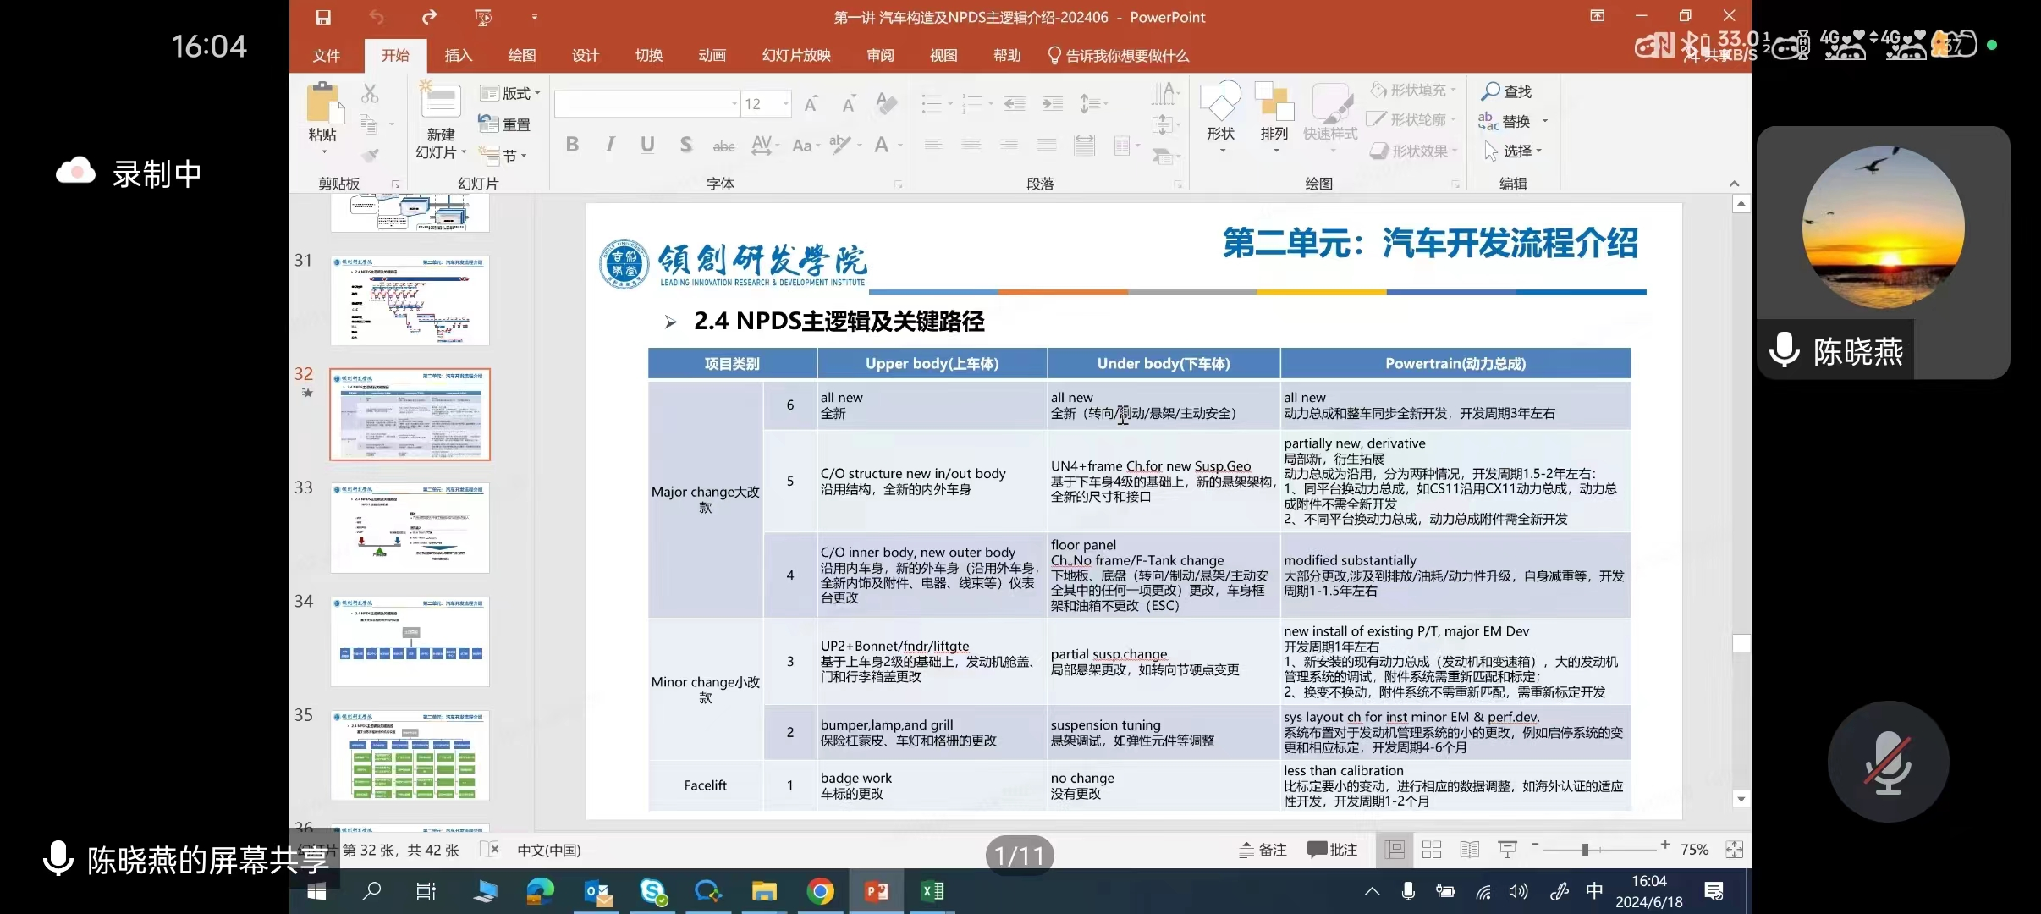Image resolution: width=2041 pixels, height=914 pixels.
Task: Click the line spacing icon
Action: 1088,104
